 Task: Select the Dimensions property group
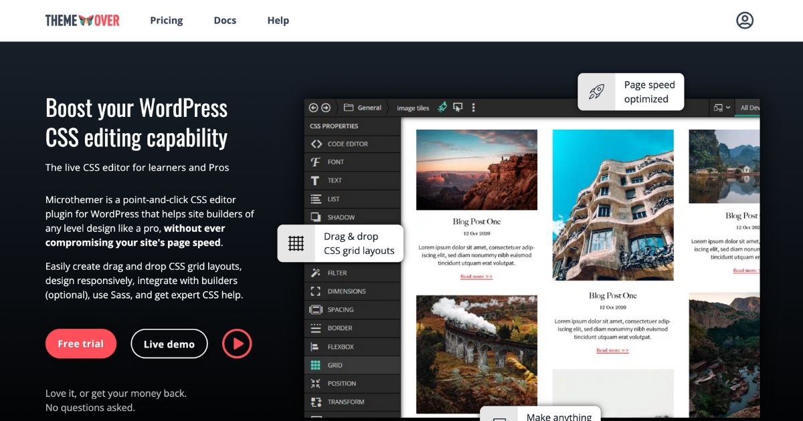click(x=353, y=291)
